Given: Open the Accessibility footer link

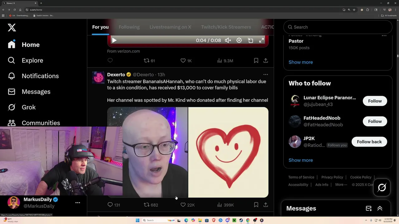Looking at the screenshot, I should 298,184.
